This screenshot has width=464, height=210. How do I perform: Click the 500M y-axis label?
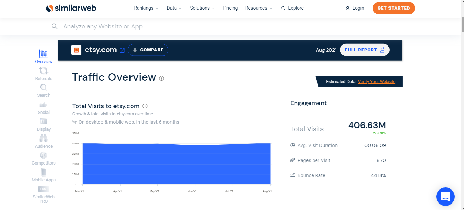tap(75, 133)
